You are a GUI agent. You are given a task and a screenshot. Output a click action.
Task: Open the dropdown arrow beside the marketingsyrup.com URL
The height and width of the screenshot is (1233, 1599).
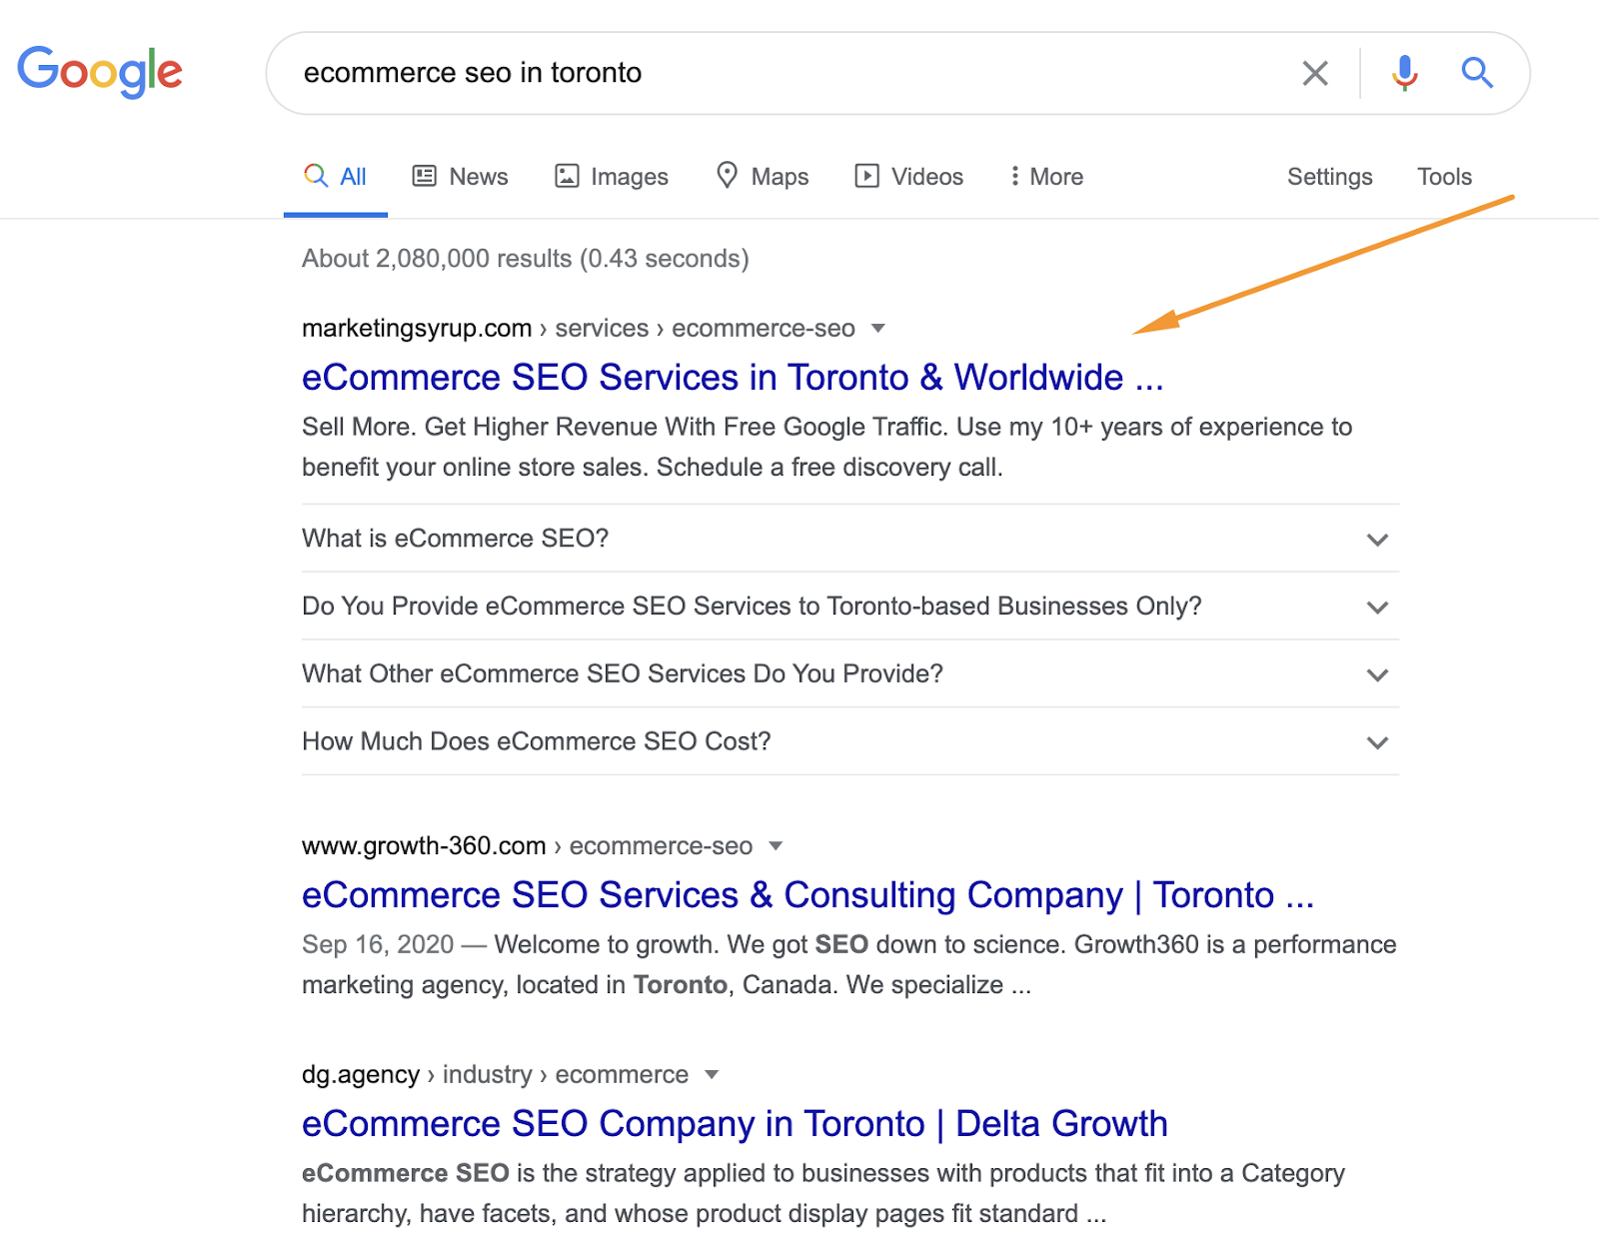click(878, 329)
